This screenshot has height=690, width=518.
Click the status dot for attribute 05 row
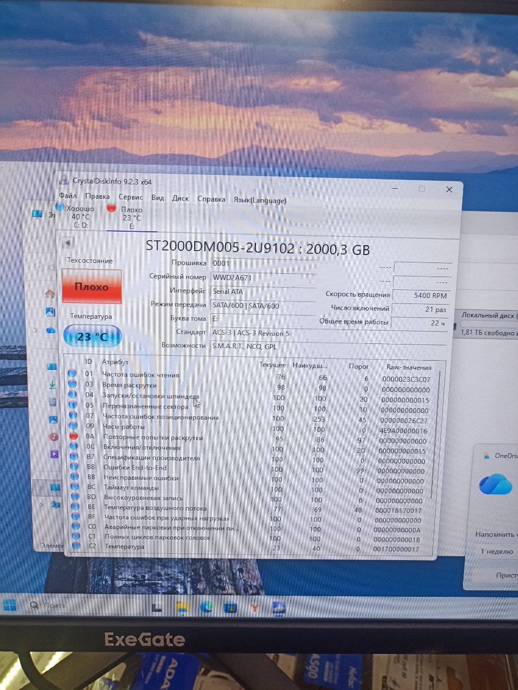73,404
